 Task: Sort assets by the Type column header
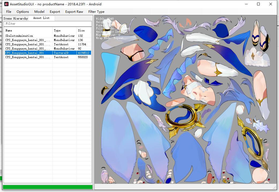point(65,30)
